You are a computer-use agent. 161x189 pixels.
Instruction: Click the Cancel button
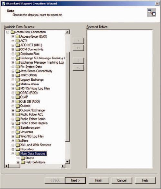[x=122, y=180]
